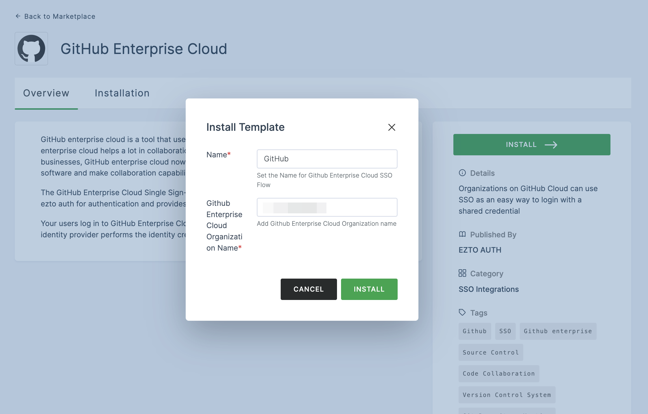Cancel the template installation
The height and width of the screenshot is (414, 648).
pos(309,289)
